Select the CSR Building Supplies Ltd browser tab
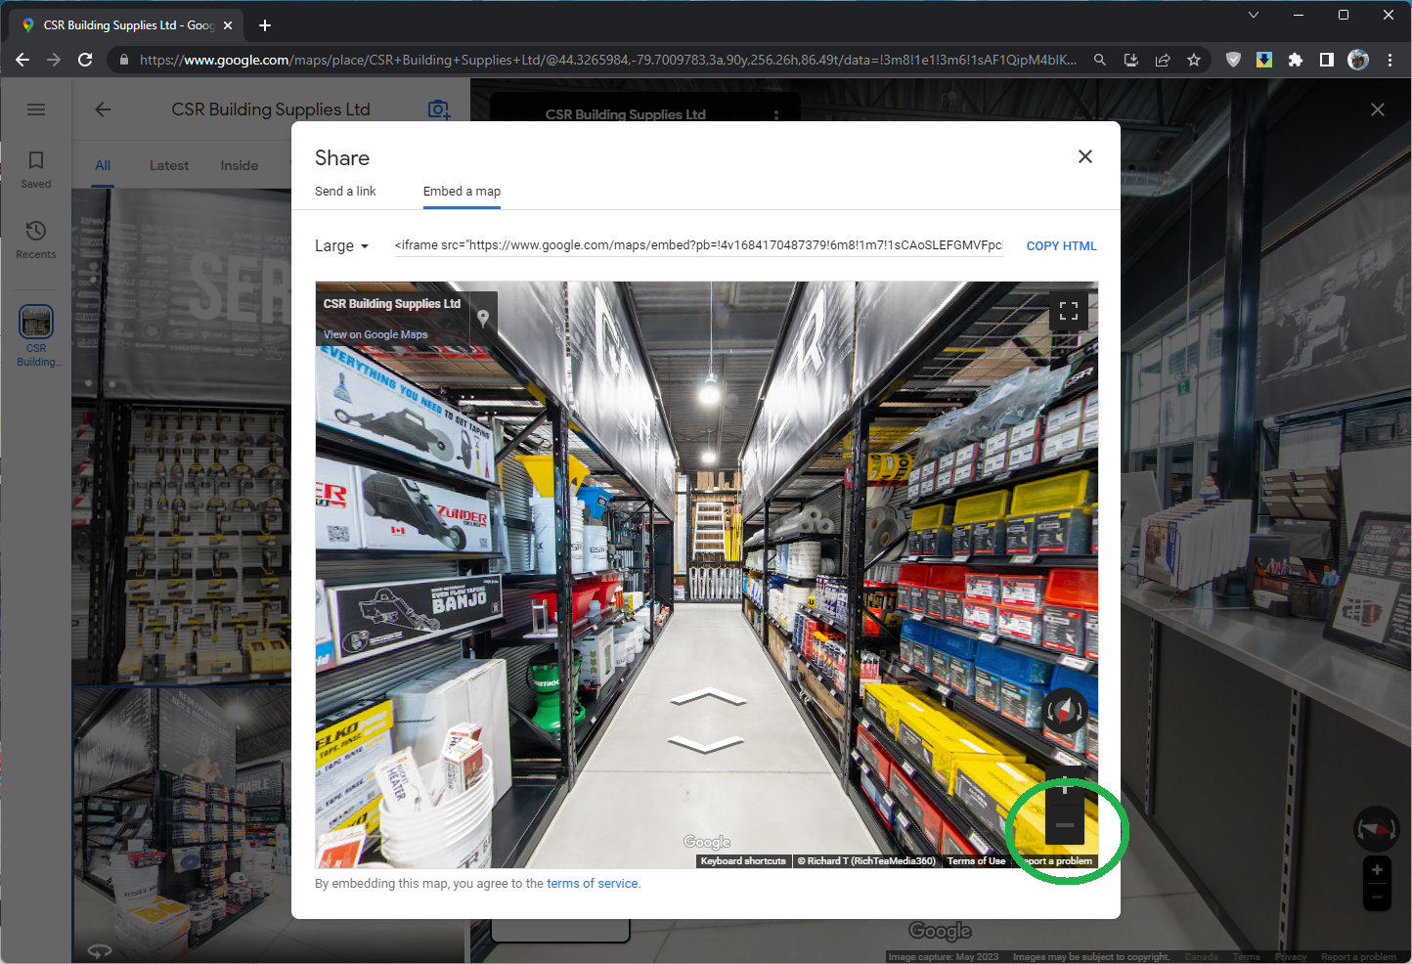 point(128,25)
